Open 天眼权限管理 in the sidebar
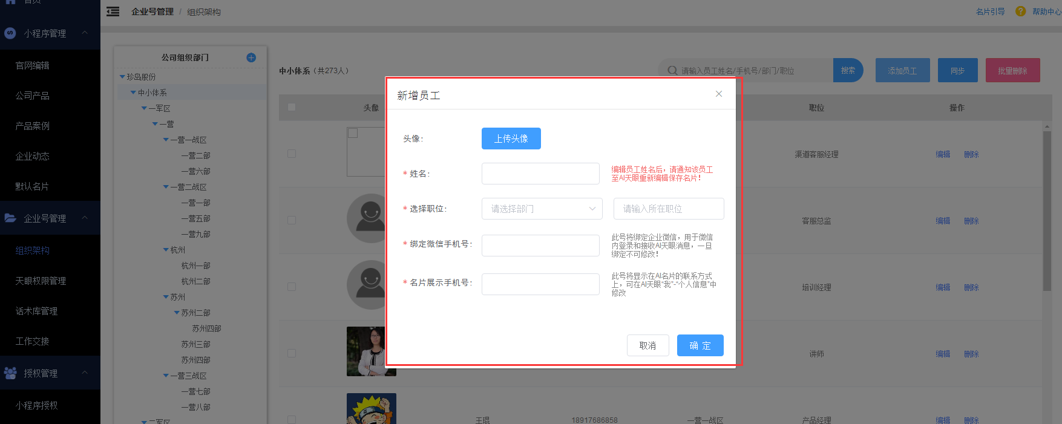 [x=41, y=281]
